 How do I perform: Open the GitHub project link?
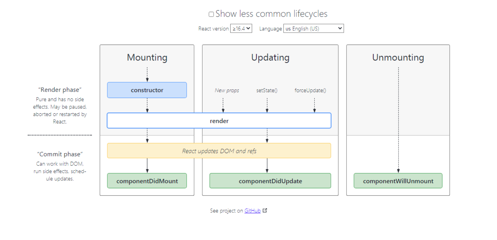252,211
